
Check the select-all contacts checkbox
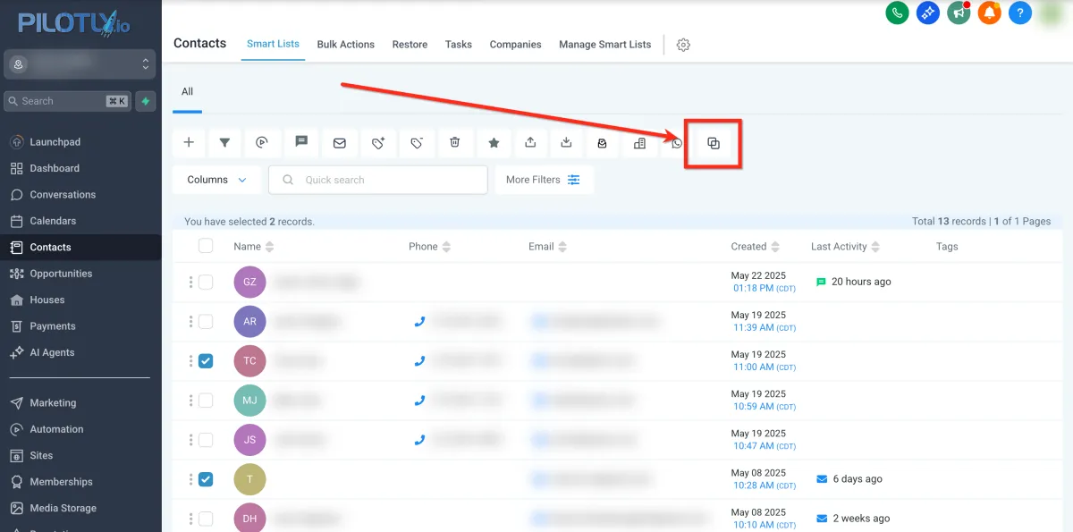[205, 246]
